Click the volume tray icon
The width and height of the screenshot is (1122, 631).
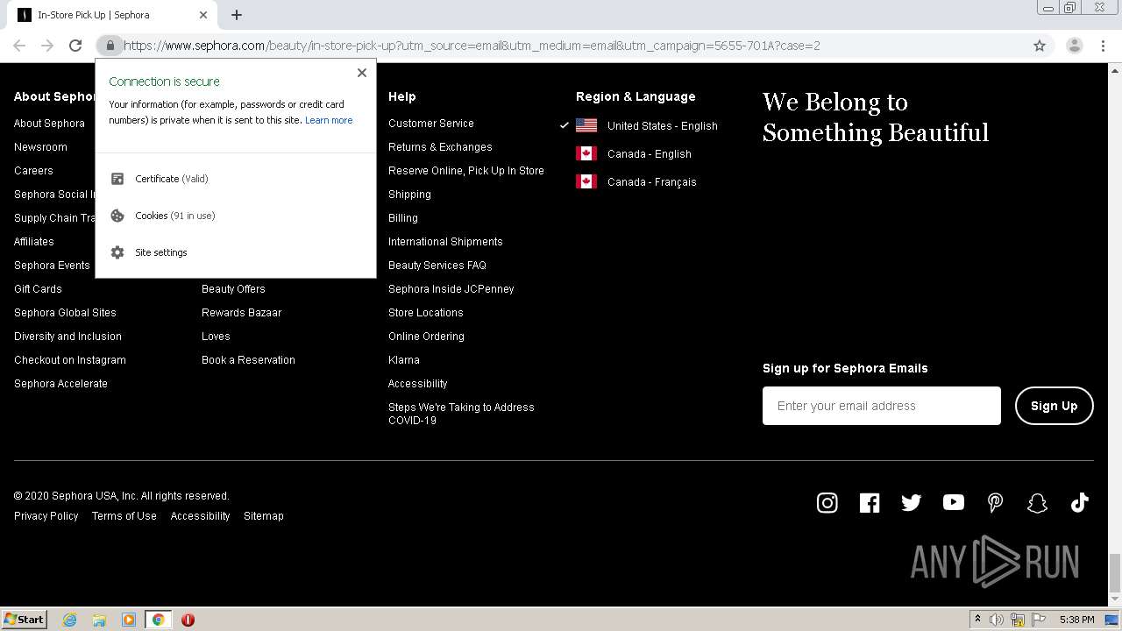coord(997,620)
